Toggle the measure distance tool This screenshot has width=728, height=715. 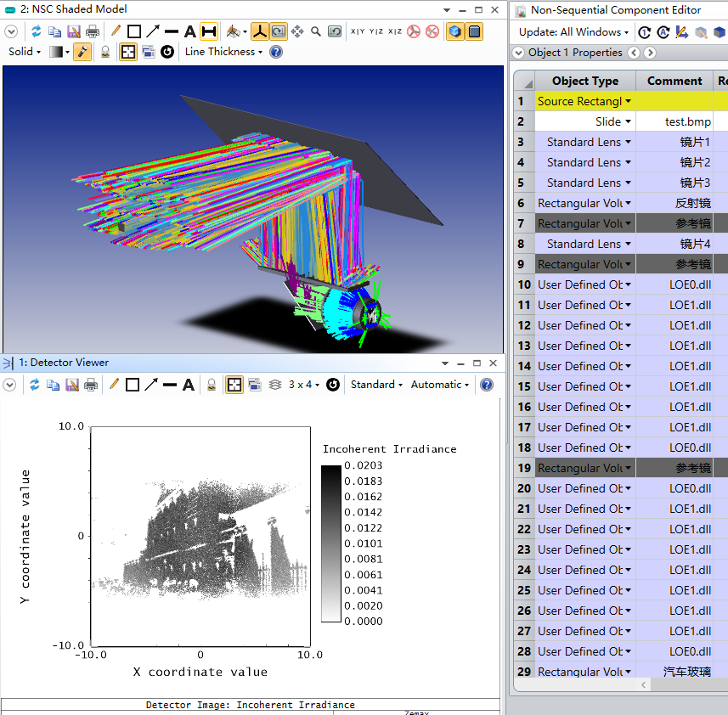coord(209,31)
